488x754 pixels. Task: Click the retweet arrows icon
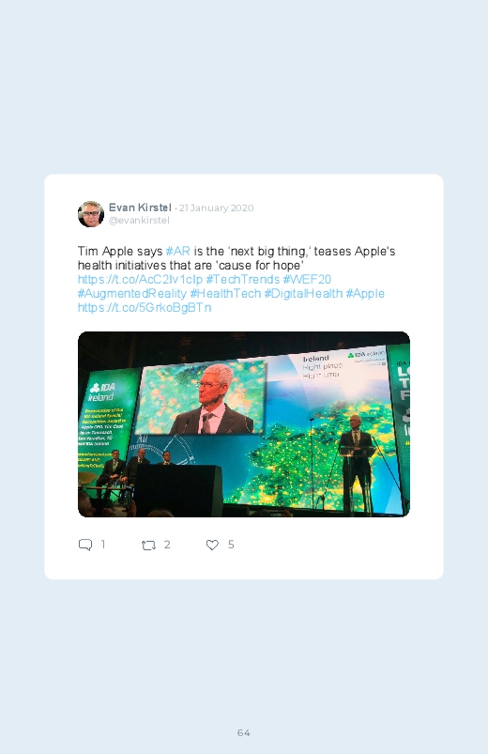point(148,545)
